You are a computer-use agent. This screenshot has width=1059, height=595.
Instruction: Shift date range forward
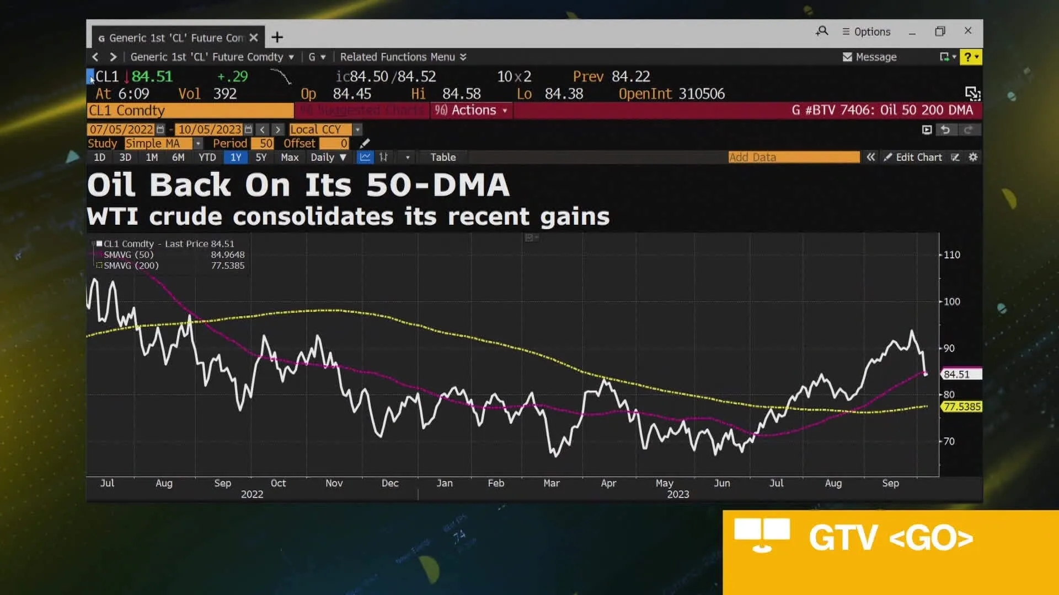278,129
